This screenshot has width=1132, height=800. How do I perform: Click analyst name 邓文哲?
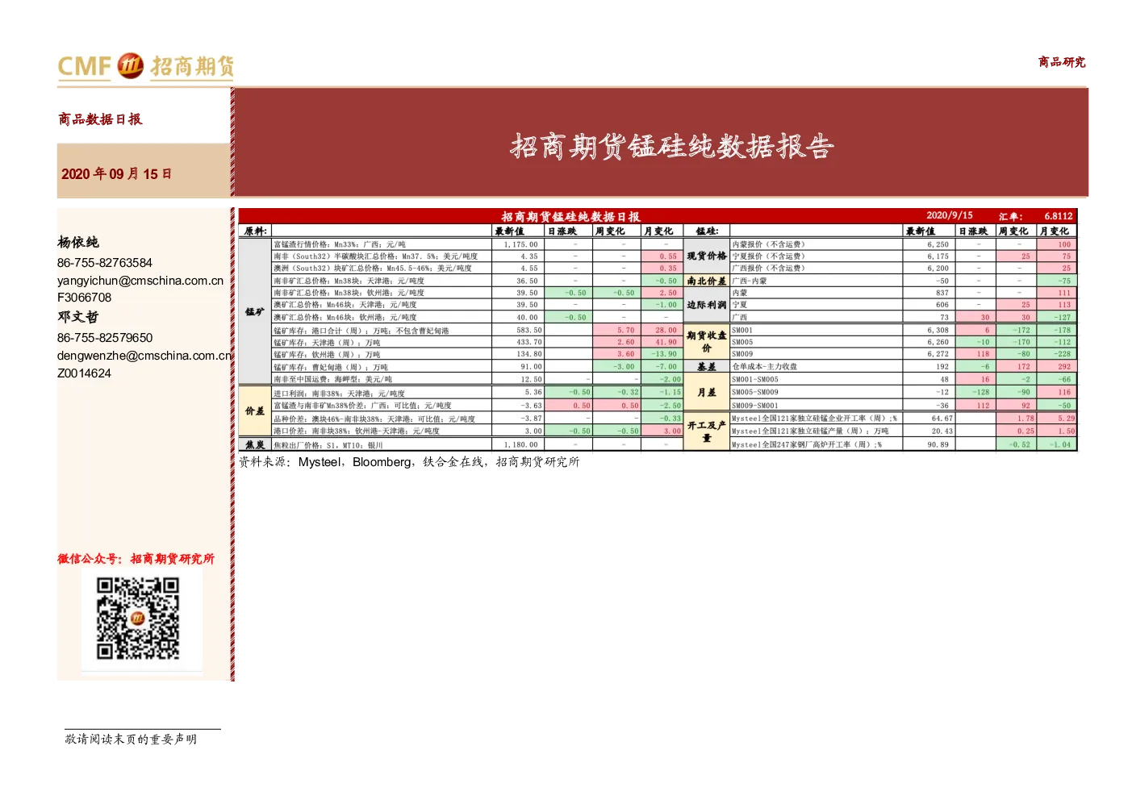coord(78,317)
